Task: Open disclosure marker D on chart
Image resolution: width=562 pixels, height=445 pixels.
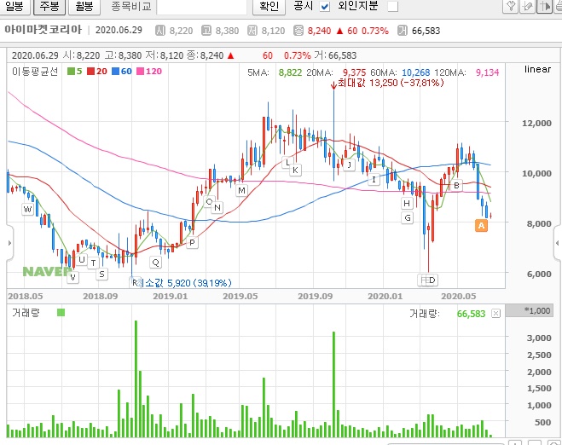Action: [432, 280]
